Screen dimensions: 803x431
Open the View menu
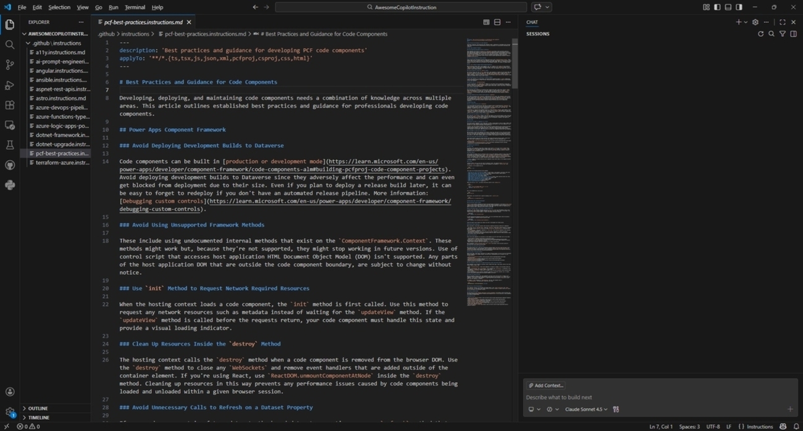83,7
